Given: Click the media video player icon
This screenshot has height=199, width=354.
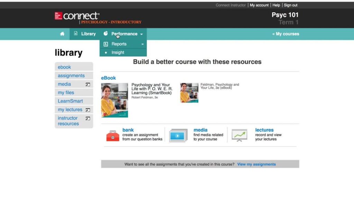Looking at the screenshot, I should pos(178,135).
